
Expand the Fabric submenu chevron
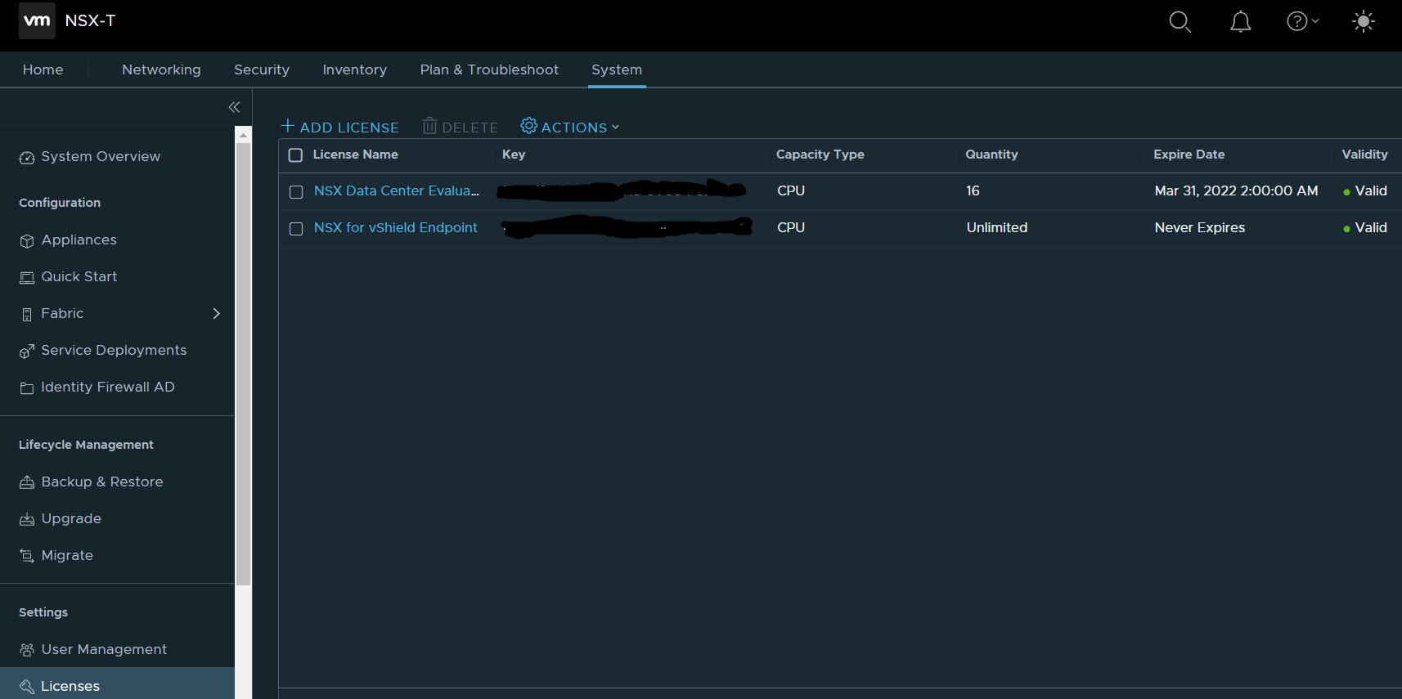(x=217, y=314)
